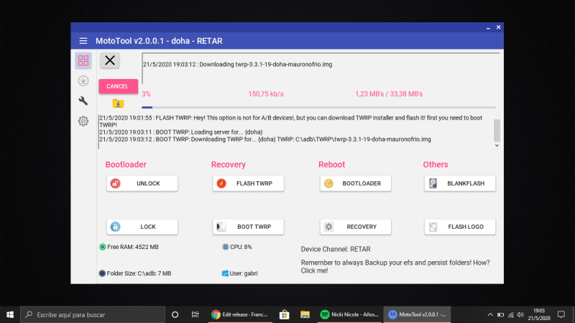Open Spotify from the taskbar

point(349,314)
